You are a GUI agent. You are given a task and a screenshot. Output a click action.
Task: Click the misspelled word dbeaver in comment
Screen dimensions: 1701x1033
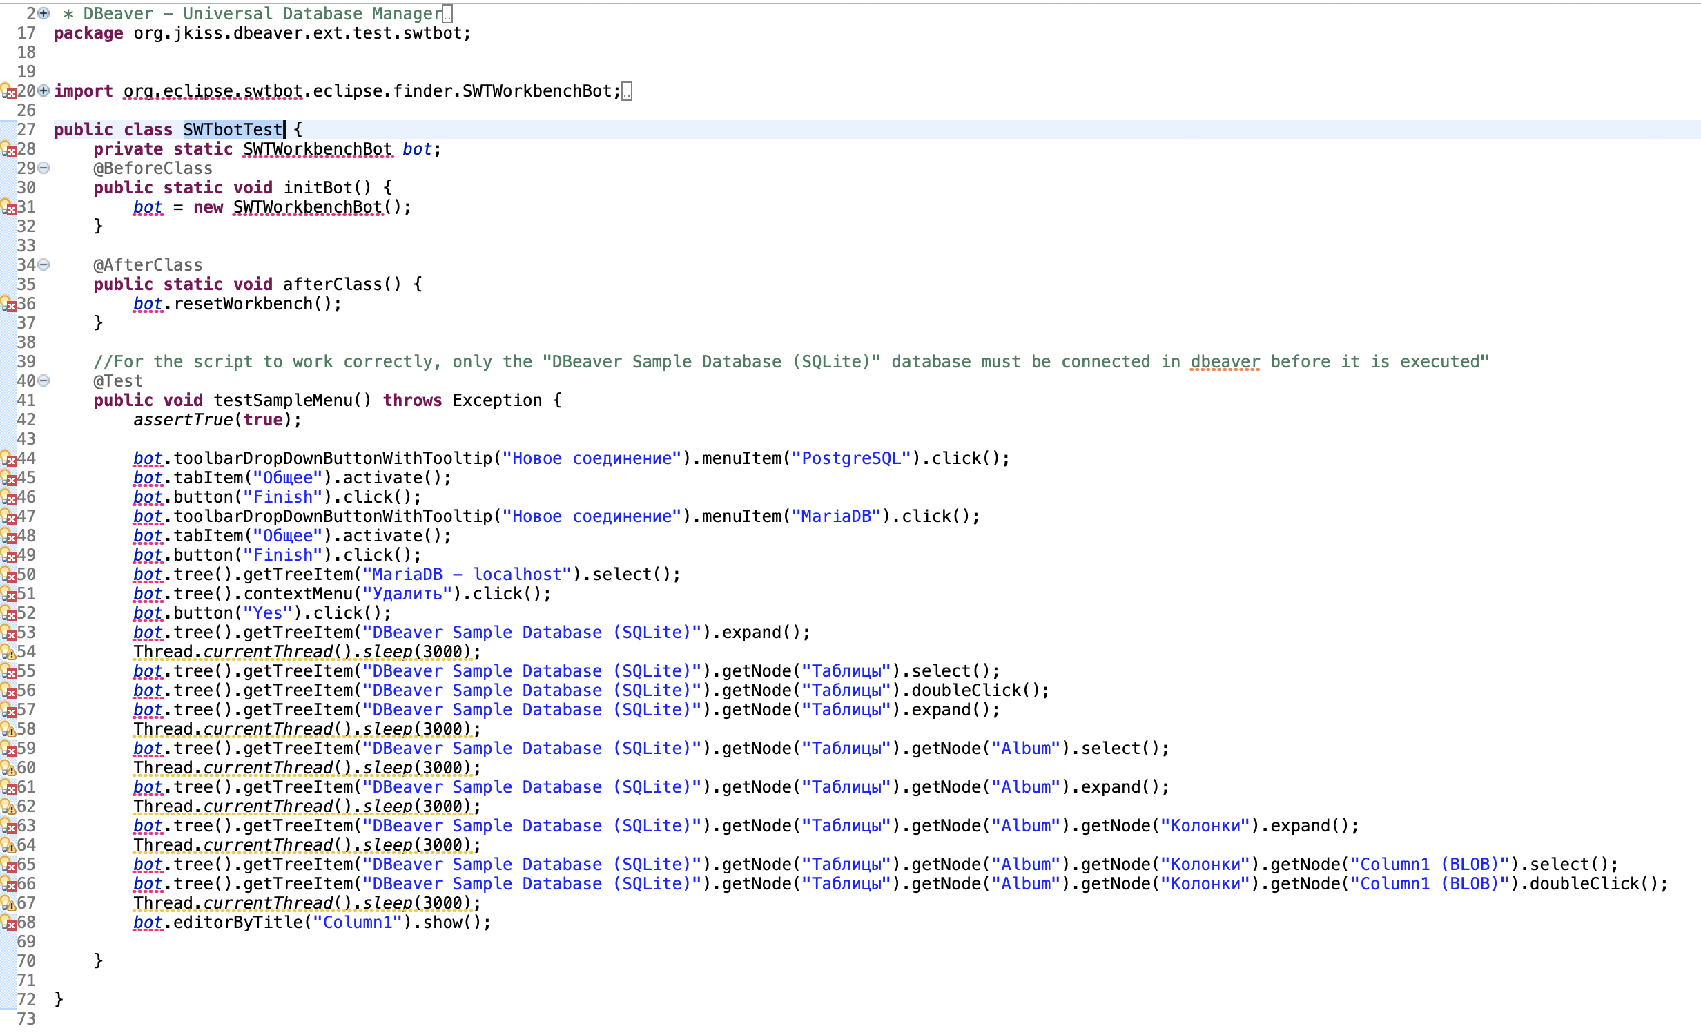pos(1225,362)
